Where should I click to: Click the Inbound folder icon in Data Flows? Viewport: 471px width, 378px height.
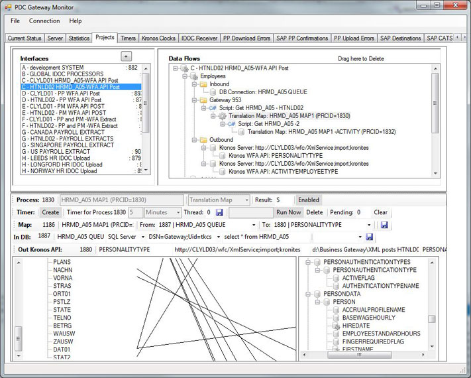tap(205, 84)
